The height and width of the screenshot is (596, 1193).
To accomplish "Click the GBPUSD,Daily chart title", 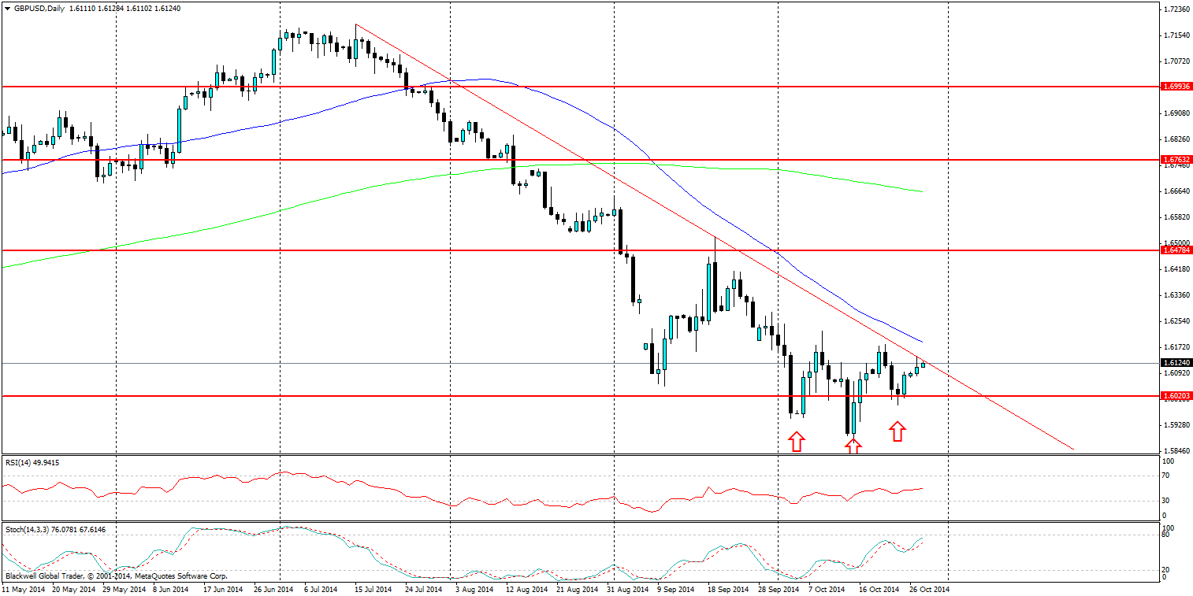I will (39, 8).
